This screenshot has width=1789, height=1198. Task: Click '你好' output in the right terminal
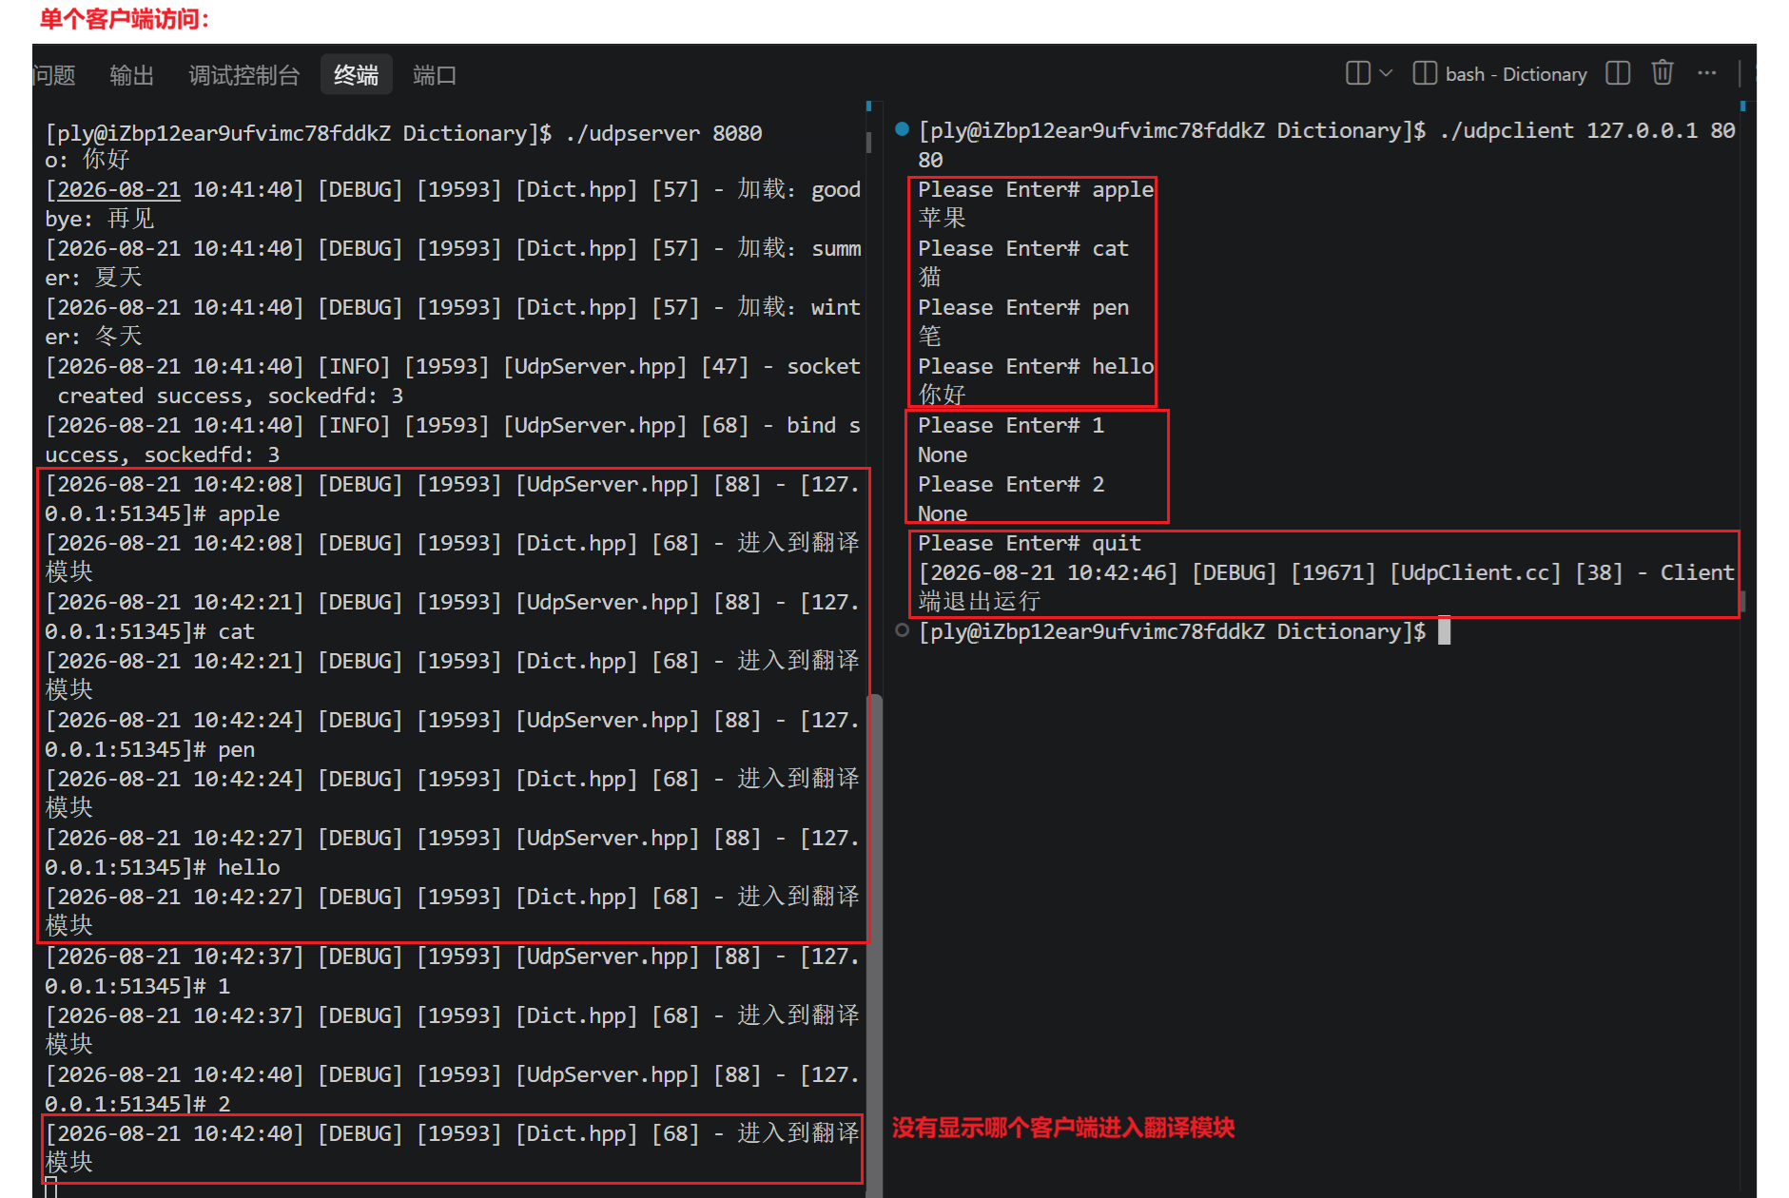942,395
